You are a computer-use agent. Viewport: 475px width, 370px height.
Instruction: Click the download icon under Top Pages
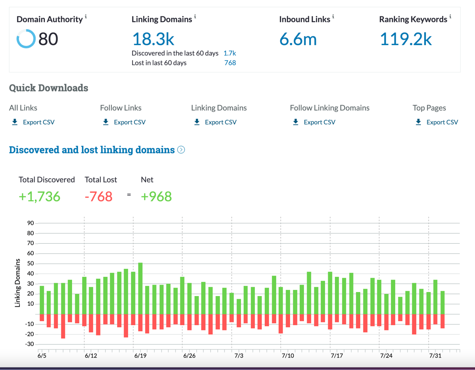tap(418, 122)
